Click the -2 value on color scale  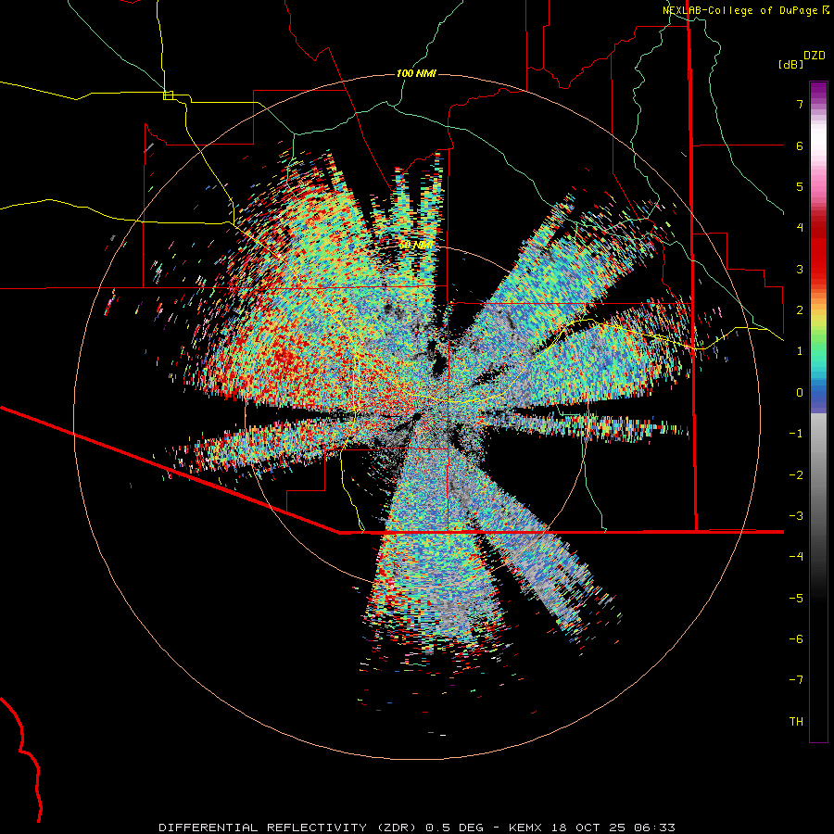click(796, 475)
